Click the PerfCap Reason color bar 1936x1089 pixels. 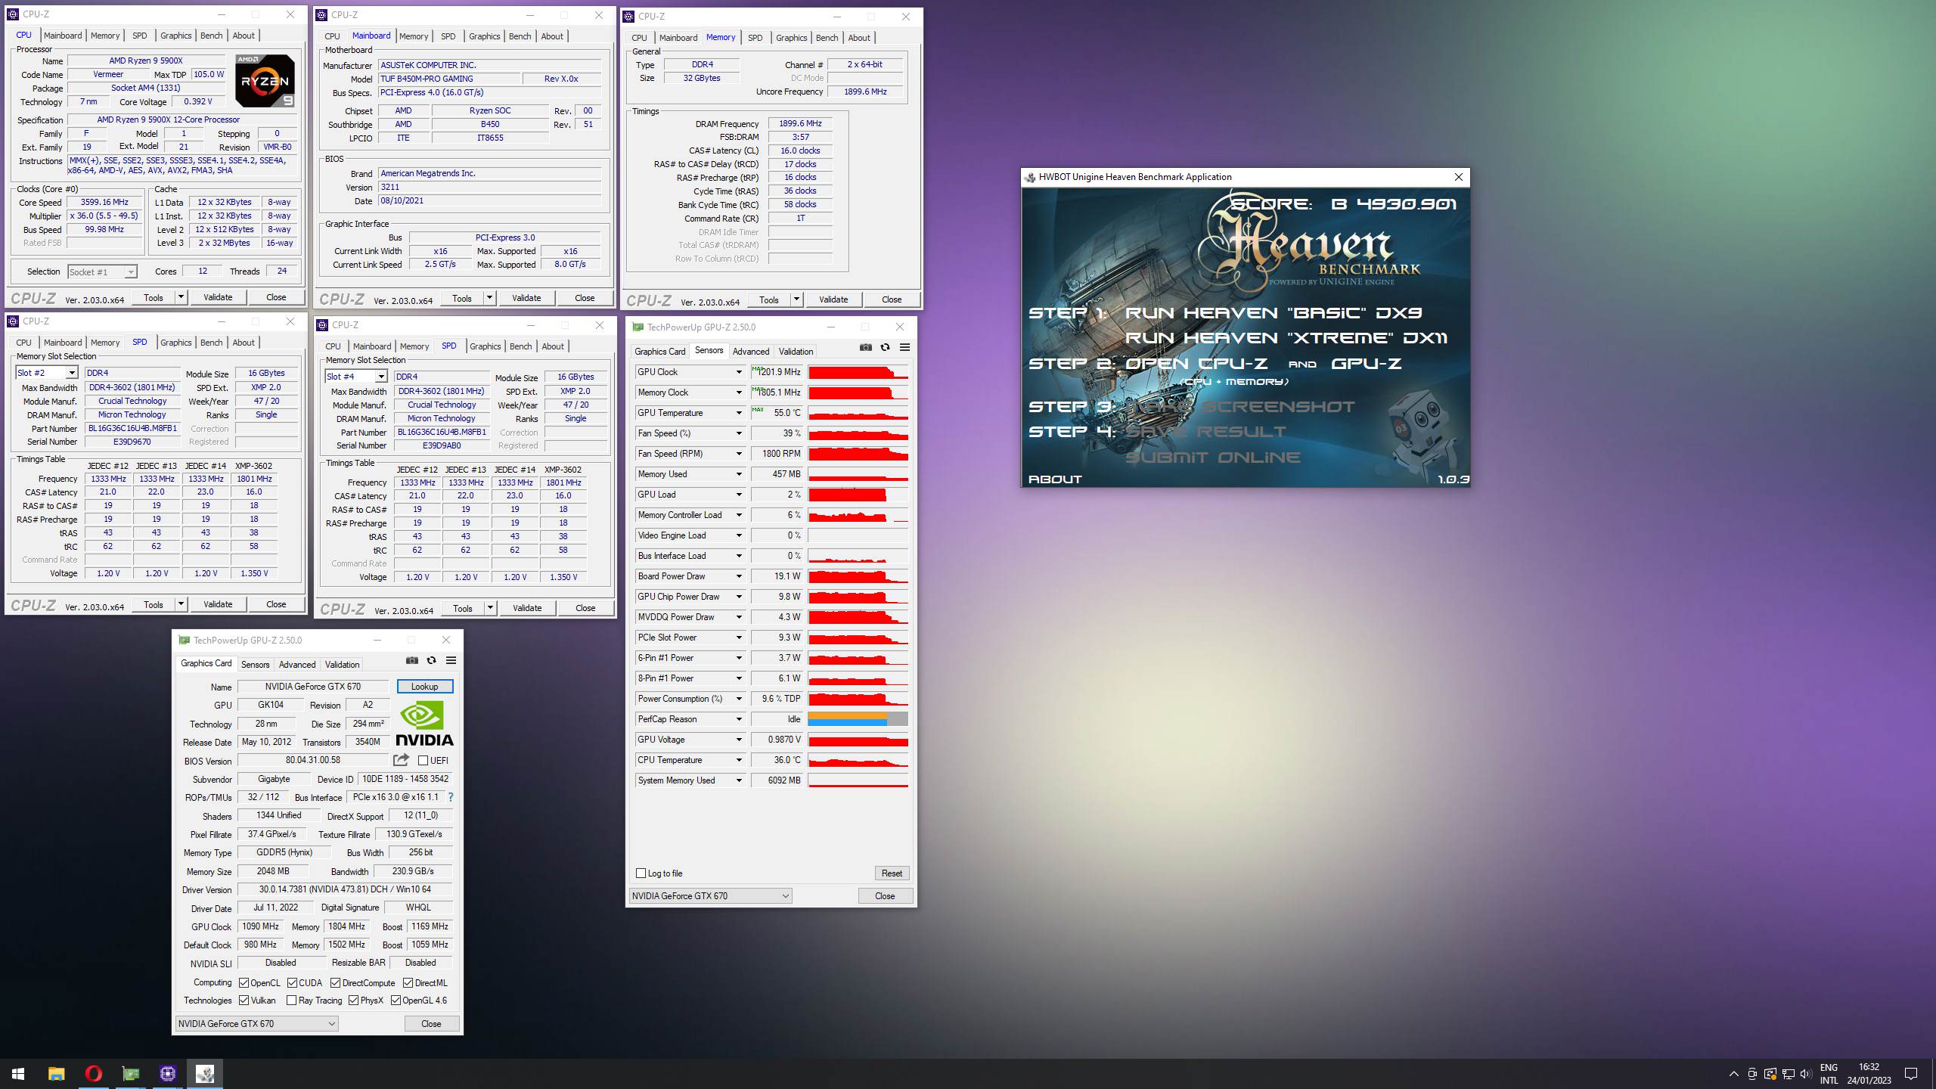pyautogui.click(x=858, y=719)
